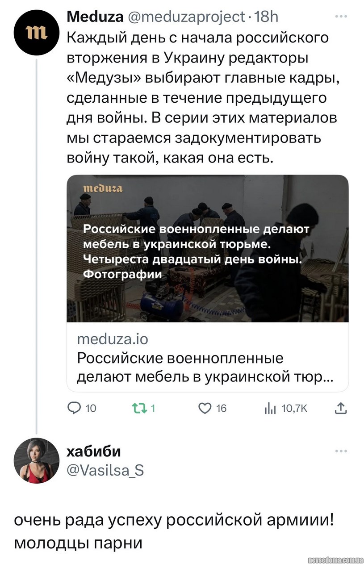The image size is (364, 564).
Task: Open the tweet views analytics icon
Action: 271,407
